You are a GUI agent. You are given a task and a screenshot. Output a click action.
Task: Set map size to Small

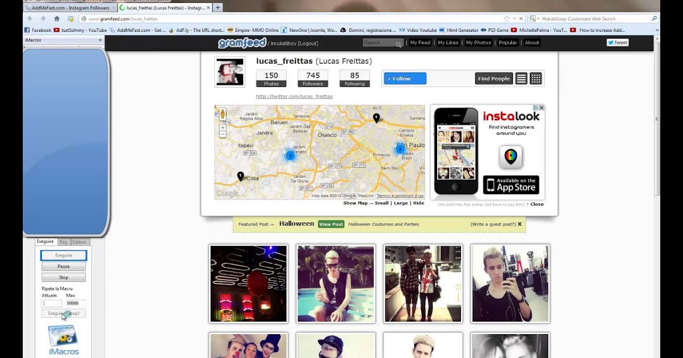point(382,203)
